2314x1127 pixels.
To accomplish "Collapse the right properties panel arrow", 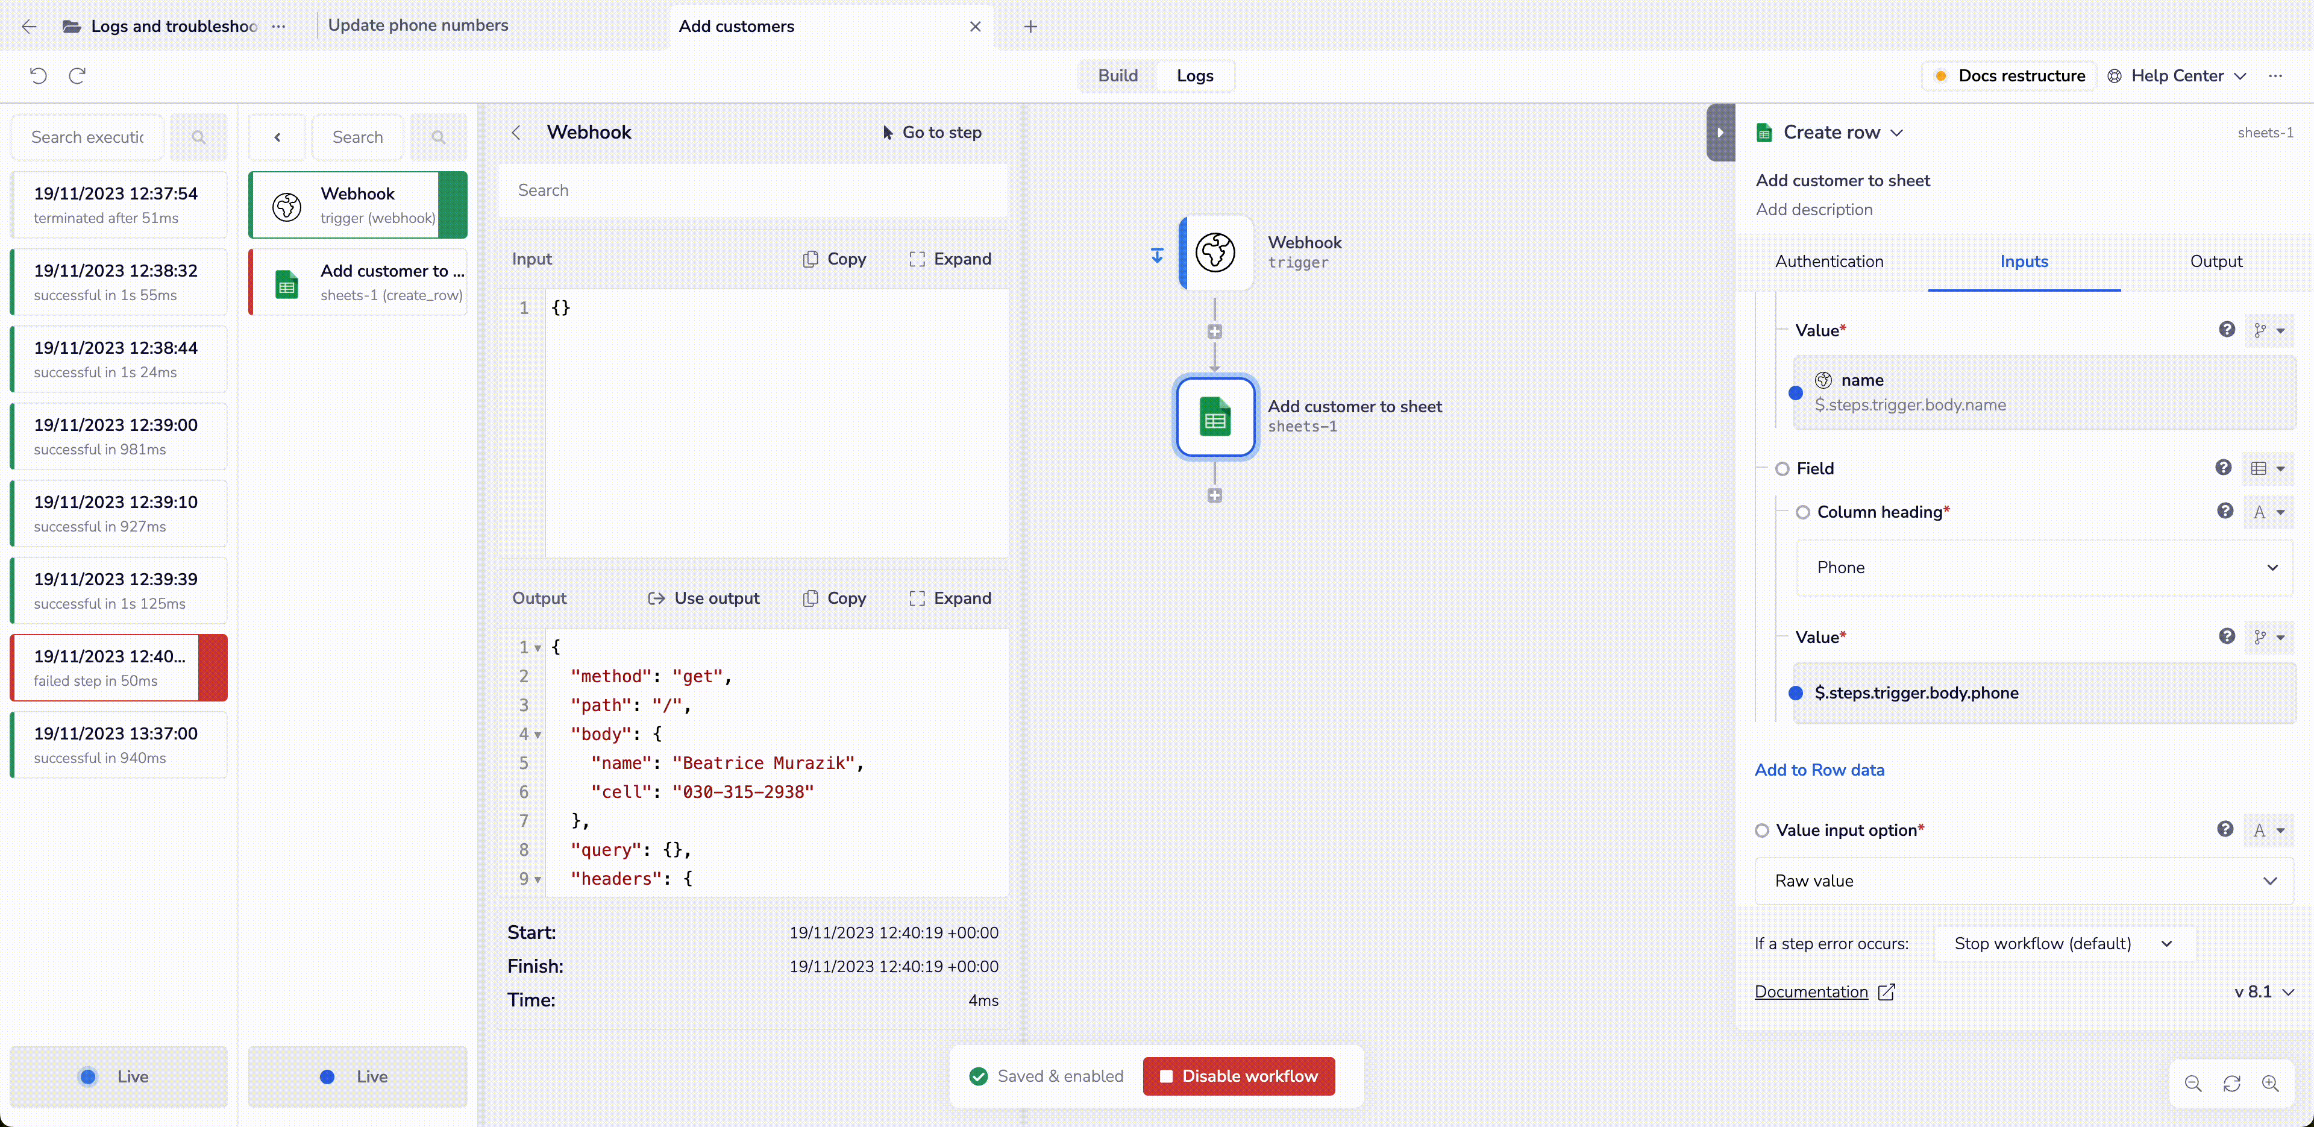I will (1719, 132).
